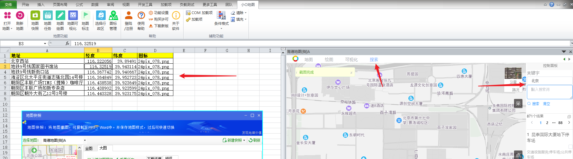Screen dimensions: 573x159
Task: Open the Name Box dropdown arrow
Action: pos(45,44)
